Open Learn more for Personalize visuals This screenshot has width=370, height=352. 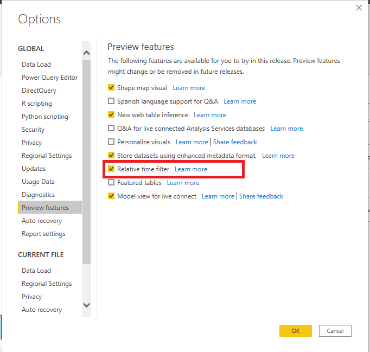tap(192, 142)
